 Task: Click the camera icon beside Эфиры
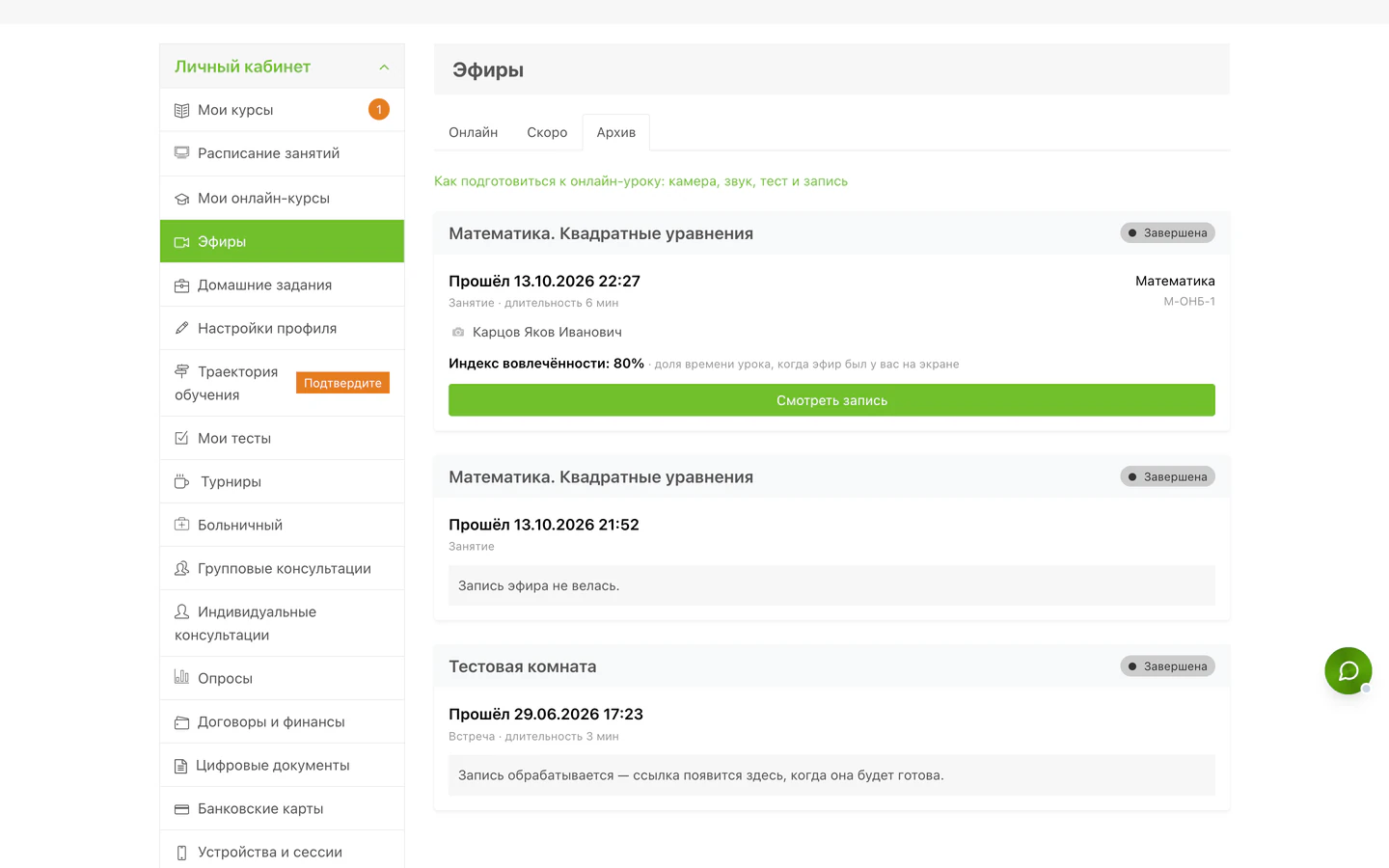[181, 242]
